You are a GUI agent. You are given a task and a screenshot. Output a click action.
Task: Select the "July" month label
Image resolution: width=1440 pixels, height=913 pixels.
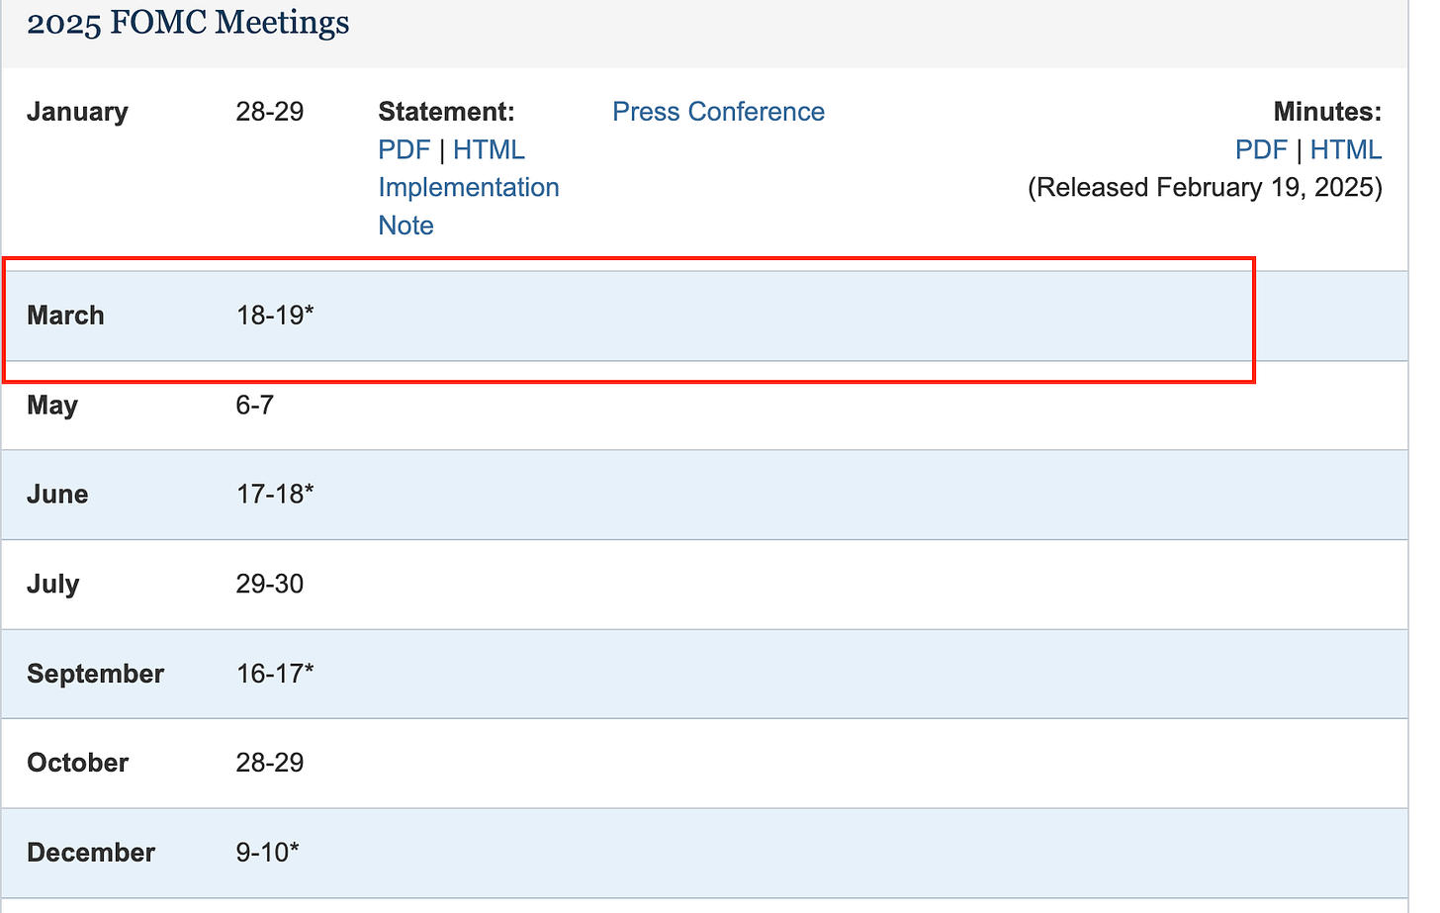(52, 584)
